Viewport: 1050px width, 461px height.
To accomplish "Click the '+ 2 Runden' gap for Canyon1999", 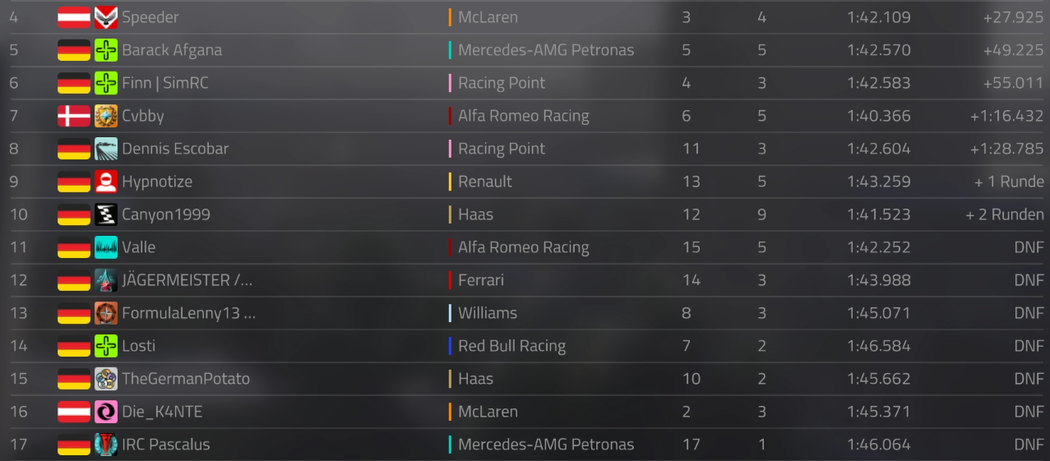I will point(1004,214).
